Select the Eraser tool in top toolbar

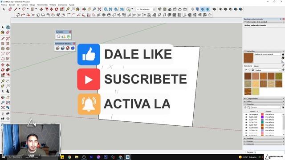click(x=10, y=9)
